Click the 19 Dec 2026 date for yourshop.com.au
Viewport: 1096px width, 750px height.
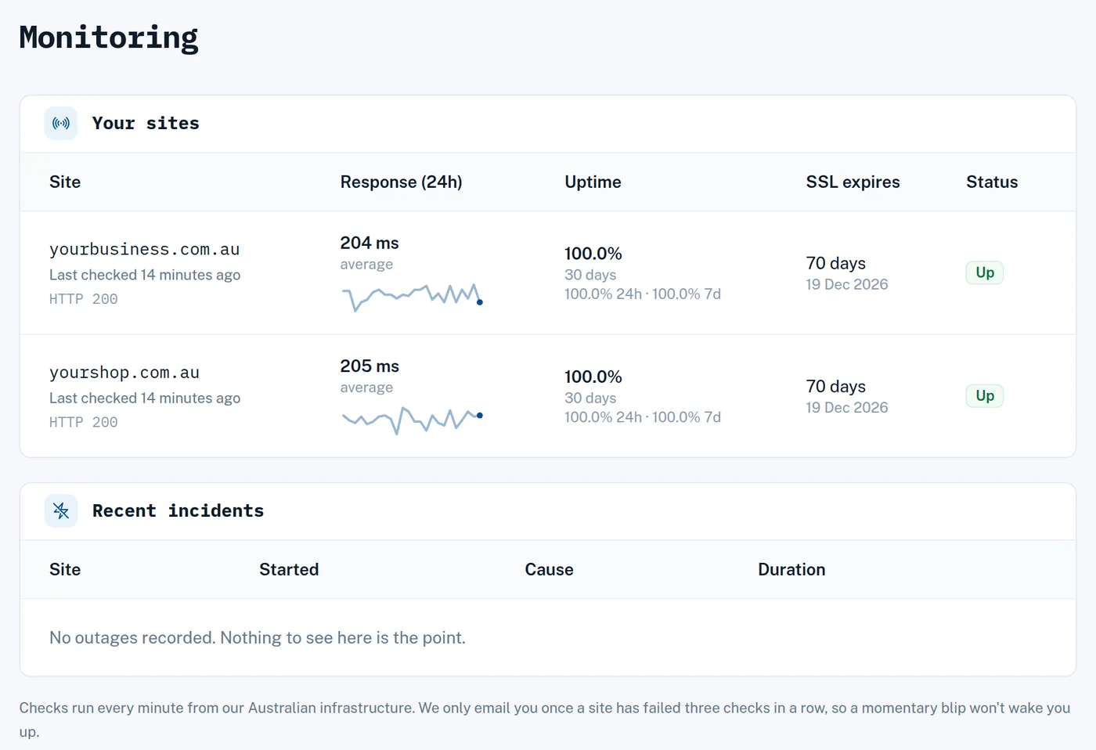(847, 407)
